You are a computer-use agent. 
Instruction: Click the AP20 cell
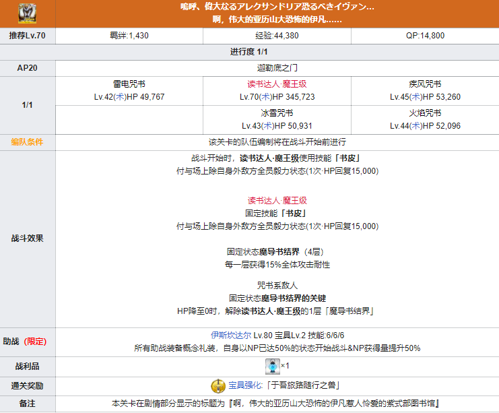(x=28, y=68)
